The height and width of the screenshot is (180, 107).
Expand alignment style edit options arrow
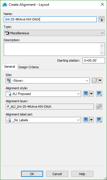point(91,94)
